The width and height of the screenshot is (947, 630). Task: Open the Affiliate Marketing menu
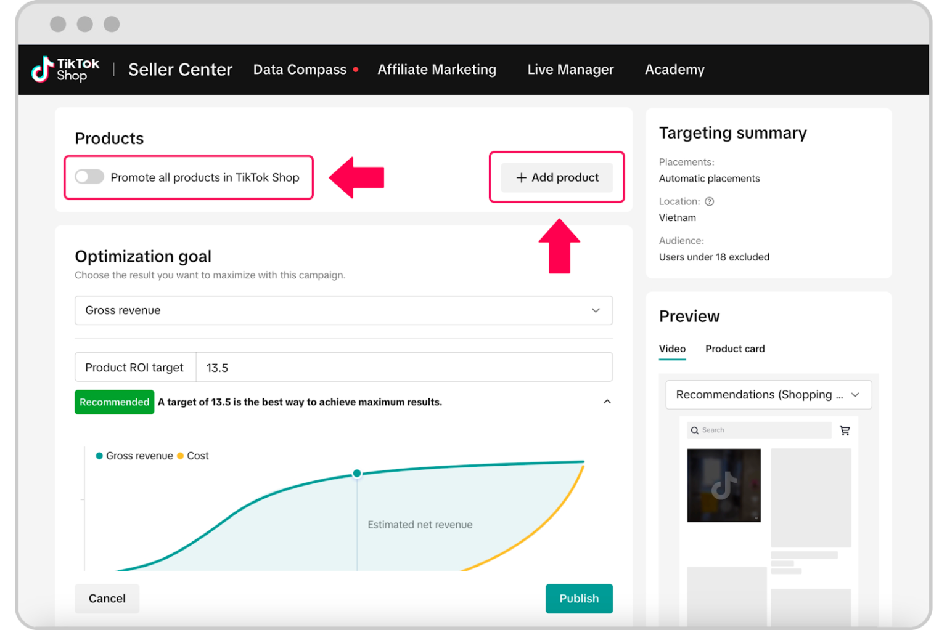[x=437, y=70]
